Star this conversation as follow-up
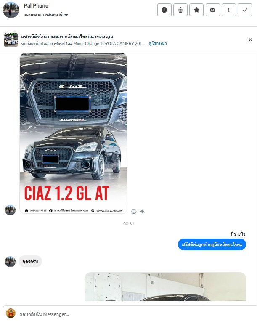Viewport: 257px width, 321px height. pos(196,10)
